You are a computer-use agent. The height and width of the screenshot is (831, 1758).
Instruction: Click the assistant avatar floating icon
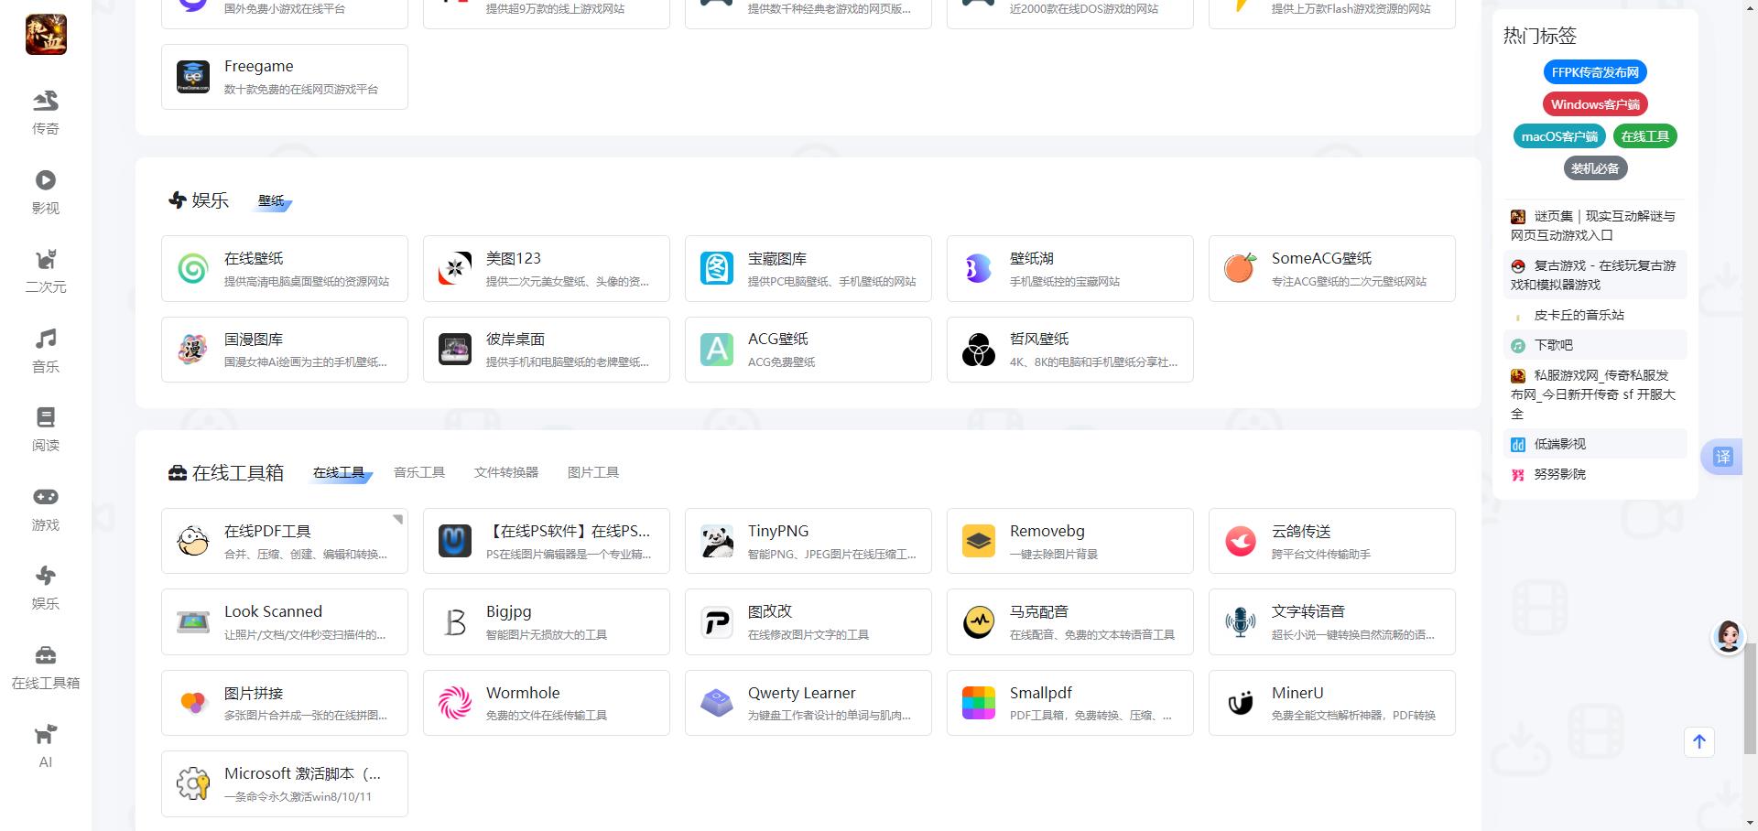click(1729, 637)
